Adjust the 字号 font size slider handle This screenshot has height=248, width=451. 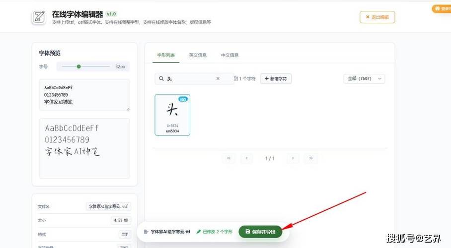[78, 66]
